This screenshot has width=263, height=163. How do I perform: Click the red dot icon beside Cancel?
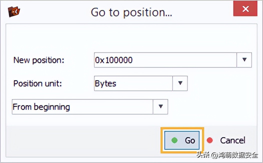pos(210,140)
